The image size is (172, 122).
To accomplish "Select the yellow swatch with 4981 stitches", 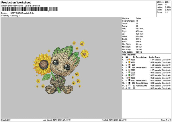I will pos(130,62).
